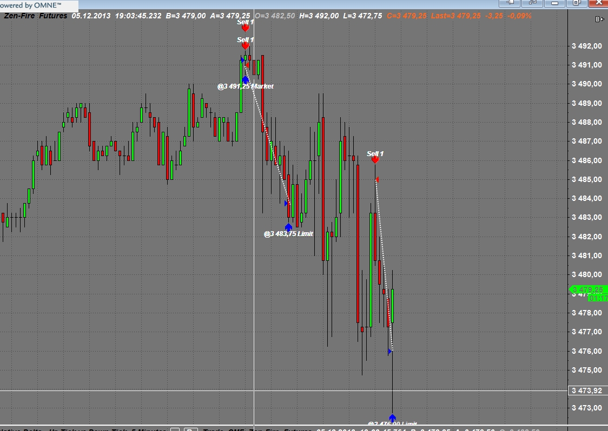The height and width of the screenshot is (431, 608).
Task: Click the 'Last=3 479,25' value
Action: tap(455, 16)
